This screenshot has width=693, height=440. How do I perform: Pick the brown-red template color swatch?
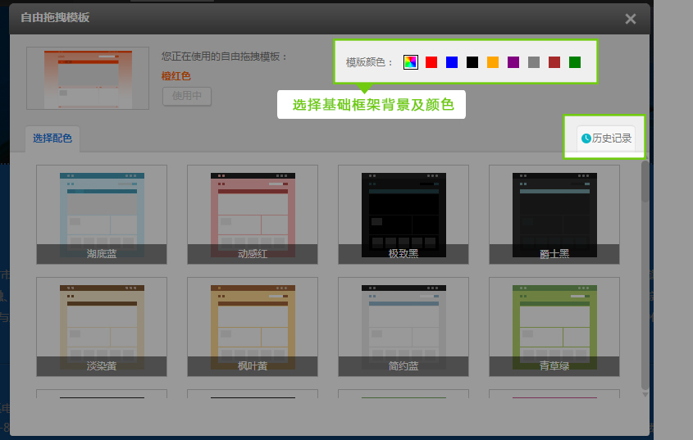tap(554, 62)
